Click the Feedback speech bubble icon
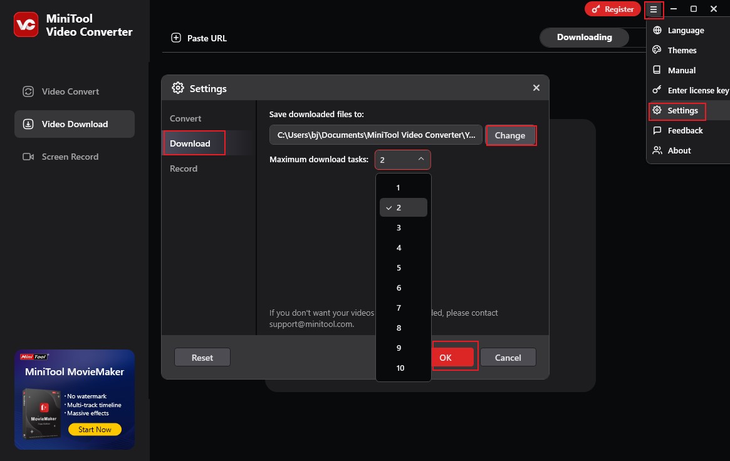 coord(657,130)
